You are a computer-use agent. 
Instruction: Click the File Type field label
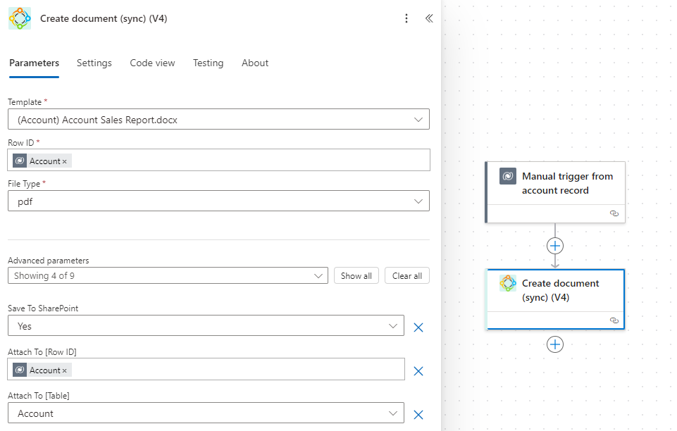(x=24, y=184)
